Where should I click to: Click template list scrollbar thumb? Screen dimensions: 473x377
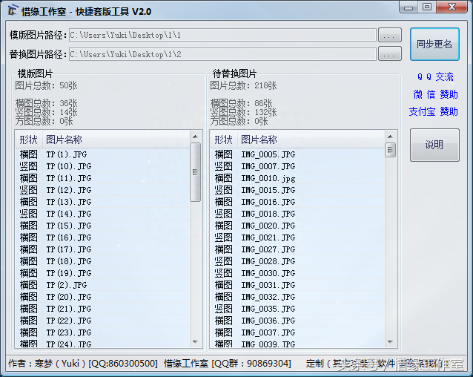pyautogui.click(x=195, y=172)
